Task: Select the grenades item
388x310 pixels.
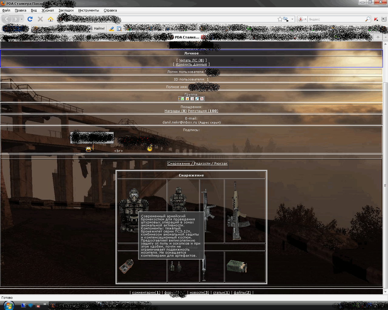Action: point(175,266)
